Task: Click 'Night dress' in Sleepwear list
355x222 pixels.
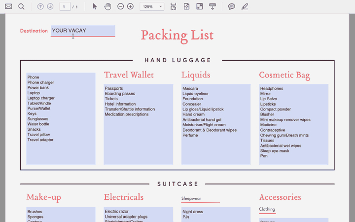Action: click(192, 212)
